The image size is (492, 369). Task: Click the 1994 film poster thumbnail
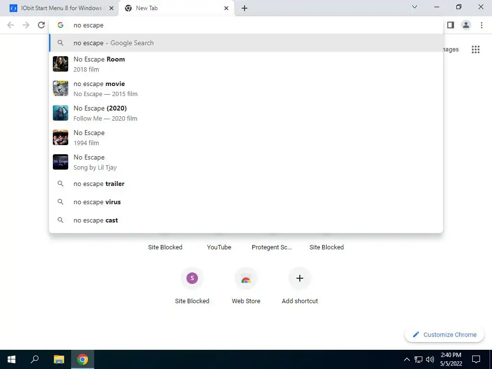pos(61,137)
